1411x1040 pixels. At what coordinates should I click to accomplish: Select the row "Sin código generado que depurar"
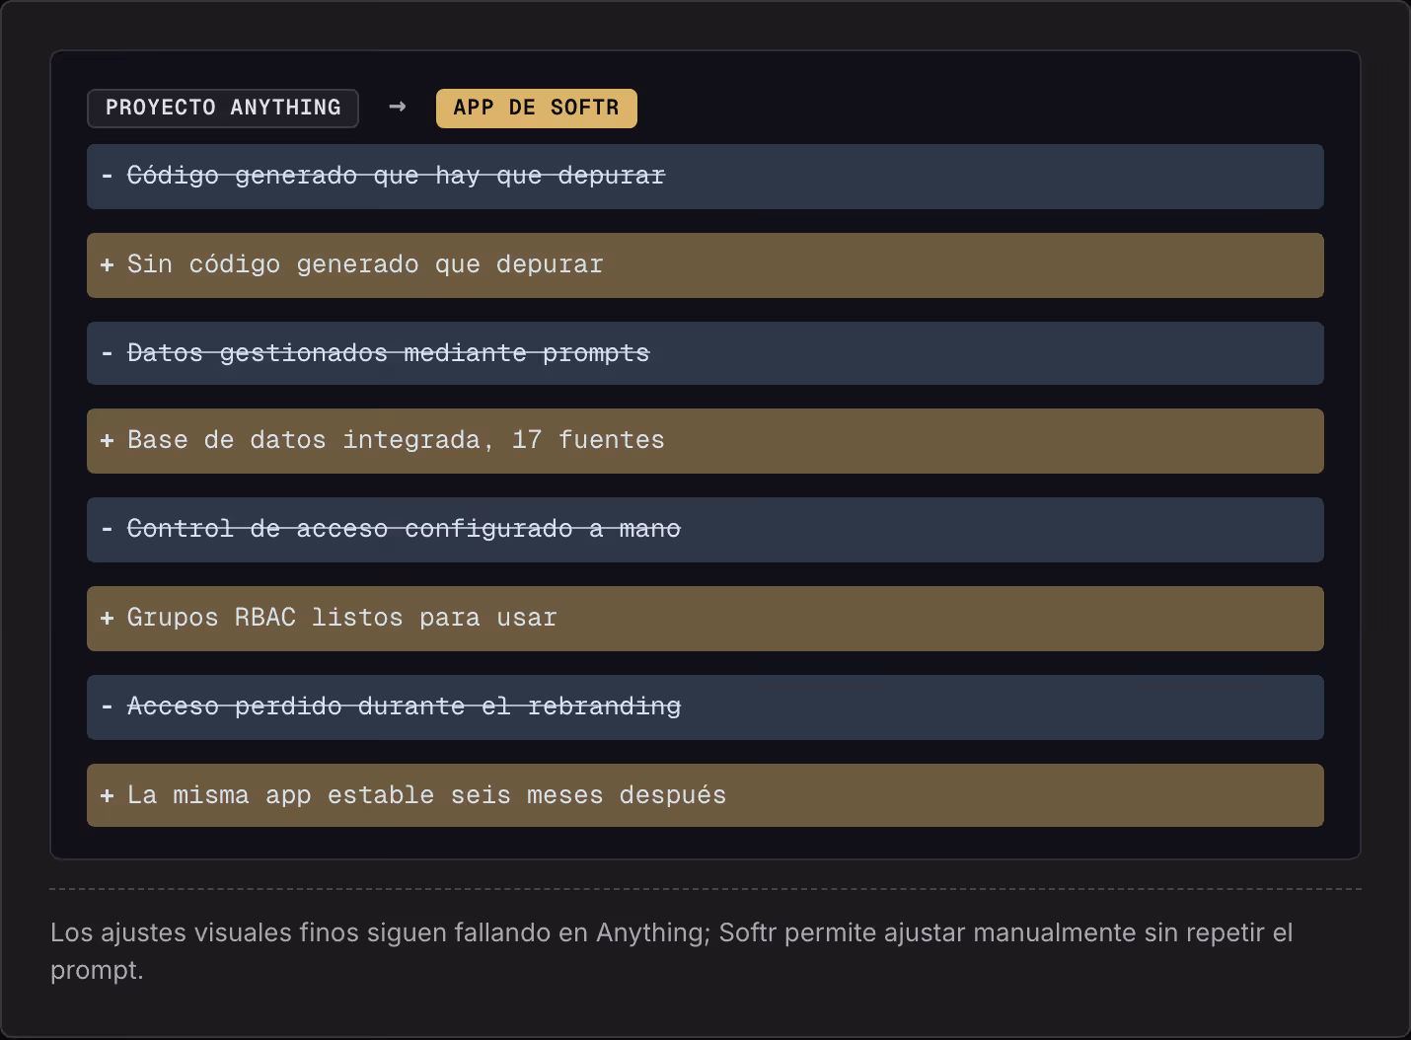tap(705, 265)
